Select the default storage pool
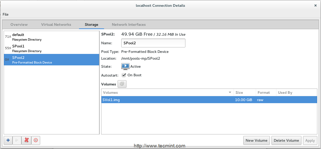The height and width of the screenshot is (149, 321). pos(51,37)
